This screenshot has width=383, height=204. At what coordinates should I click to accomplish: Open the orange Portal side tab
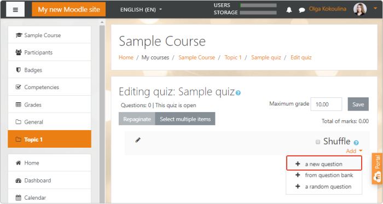pyautogui.click(x=377, y=168)
